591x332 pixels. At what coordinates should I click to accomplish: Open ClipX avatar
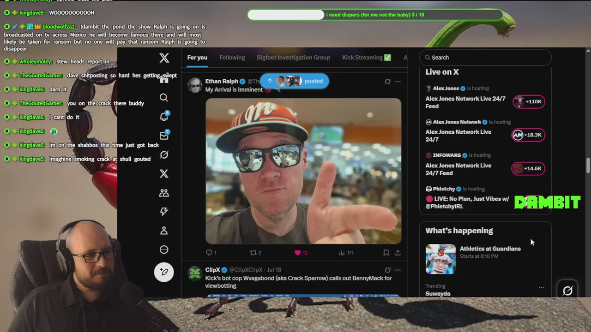click(x=195, y=273)
